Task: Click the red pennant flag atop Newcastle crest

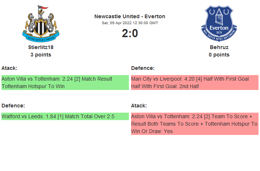Action: pyautogui.click(x=45, y=8)
